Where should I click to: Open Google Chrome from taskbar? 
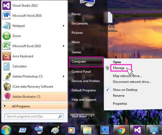tap(121, 130)
